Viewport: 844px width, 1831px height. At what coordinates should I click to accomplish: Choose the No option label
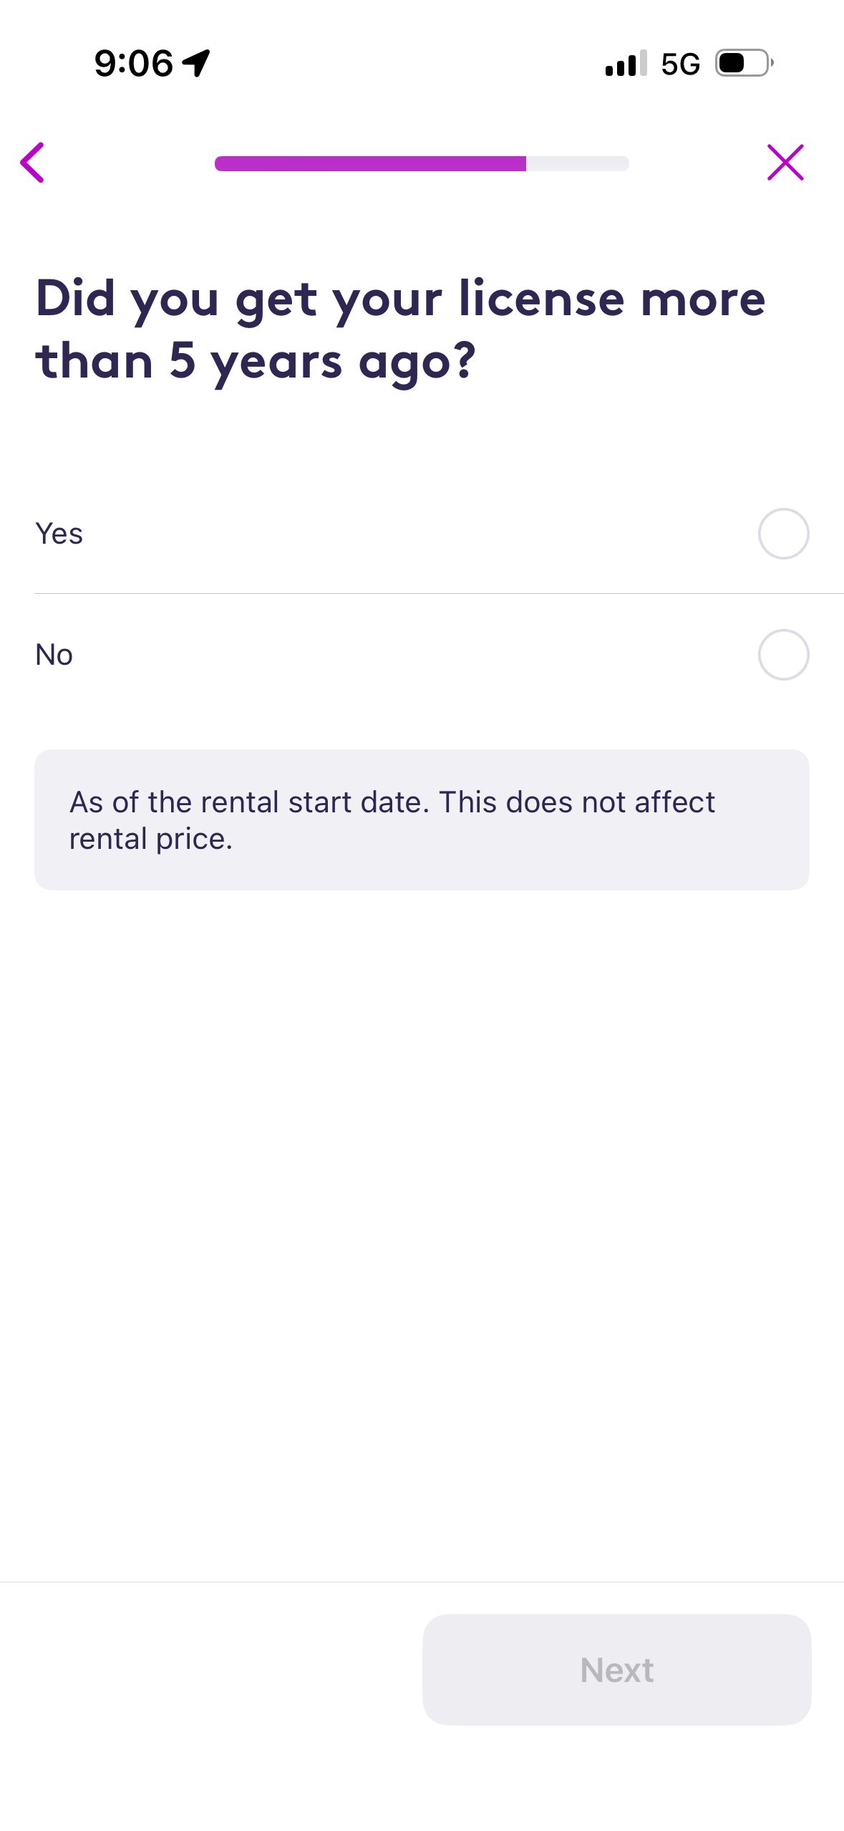tap(54, 655)
